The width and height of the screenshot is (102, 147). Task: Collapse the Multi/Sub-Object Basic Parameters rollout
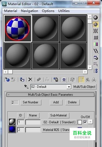tap(50, 95)
